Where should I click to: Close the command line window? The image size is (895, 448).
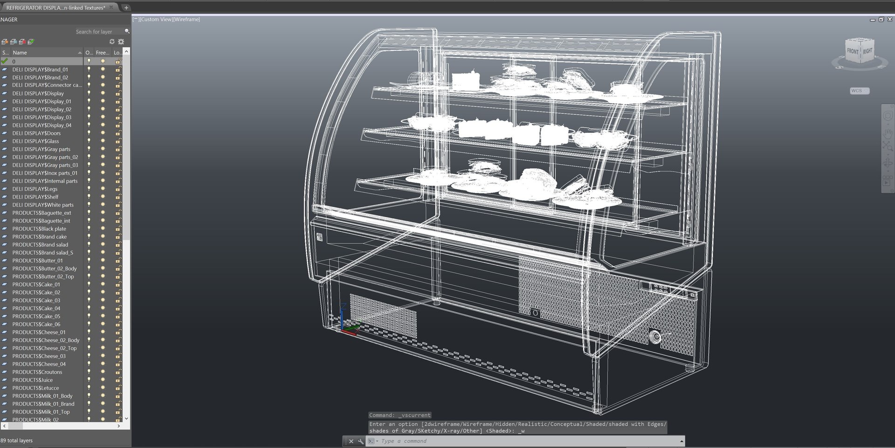(351, 441)
